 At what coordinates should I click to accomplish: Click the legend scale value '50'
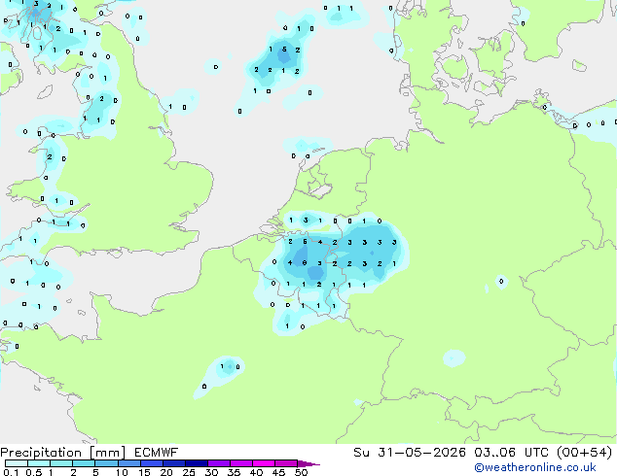coord(301,472)
